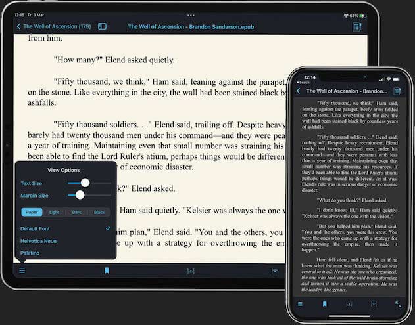This screenshot has width=415, height=325.
Task: Tap the Search back link in iPhone status bar
Action: pos(303,83)
